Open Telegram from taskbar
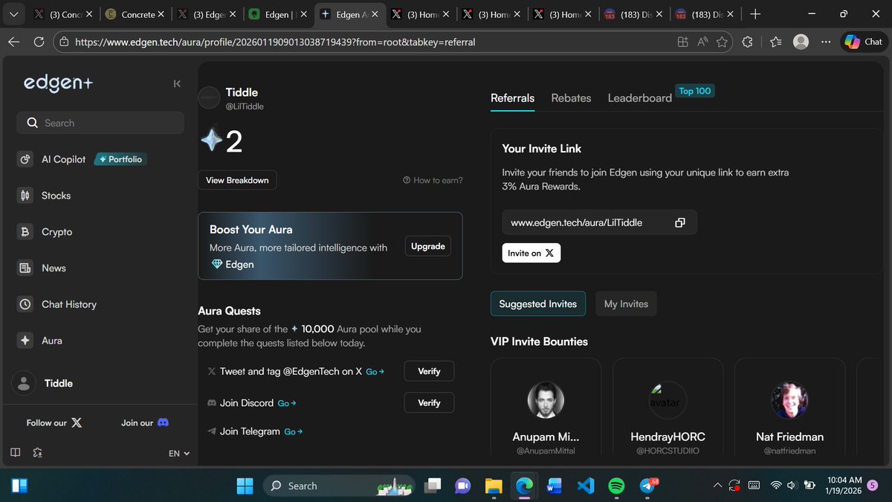Viewport: 892px width, 502px height. [648, 486]
